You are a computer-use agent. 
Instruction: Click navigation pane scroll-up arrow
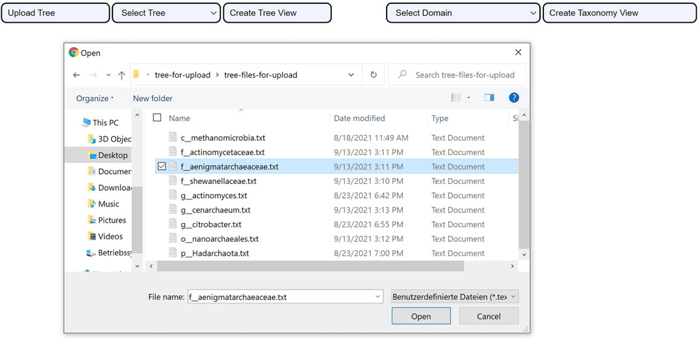point(138,115)
